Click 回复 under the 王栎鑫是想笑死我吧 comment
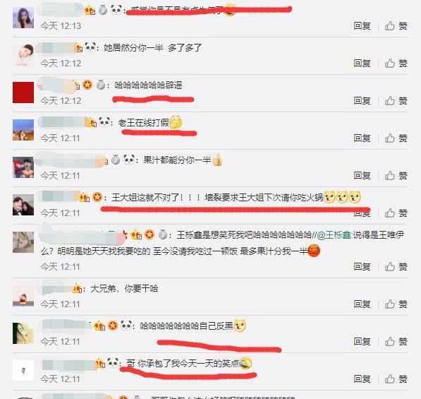421x399 pixels. coord(362,267)
